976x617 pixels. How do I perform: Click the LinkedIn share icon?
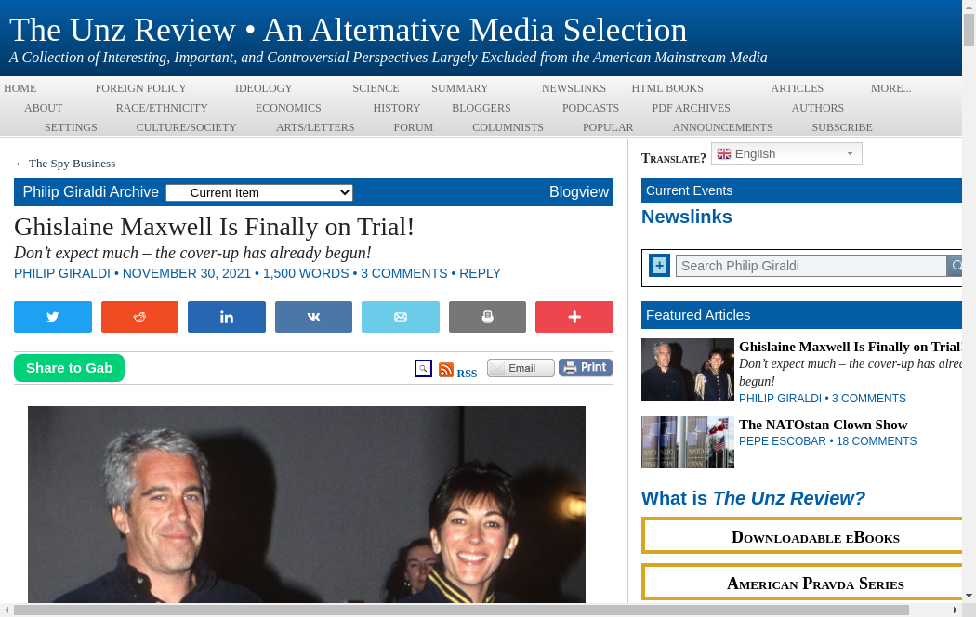(x=227, y=317)
